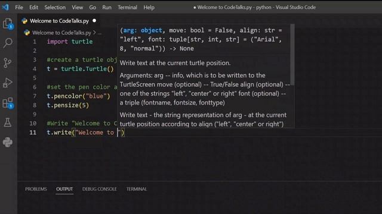
Task: Click 't.write("Welcome to' on line 11
Action: pos(81,133)
